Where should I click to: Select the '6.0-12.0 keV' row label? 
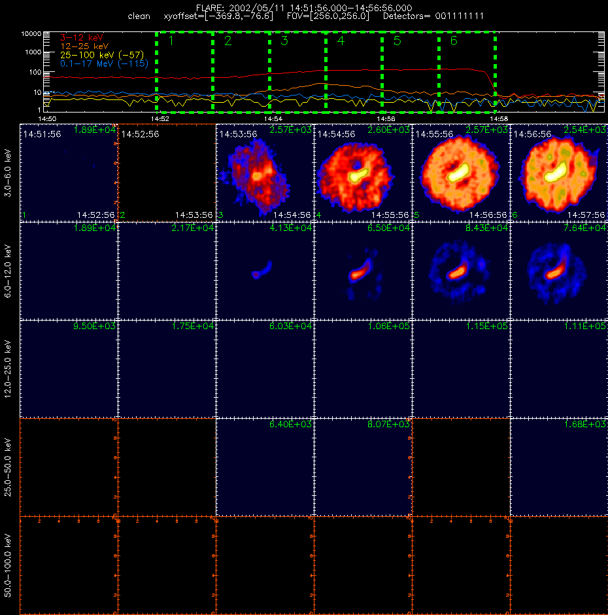pos(8,271)
